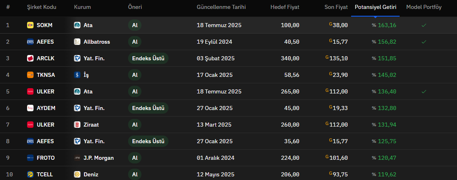Click the Deniz institution icon

[x=77, y=174]
